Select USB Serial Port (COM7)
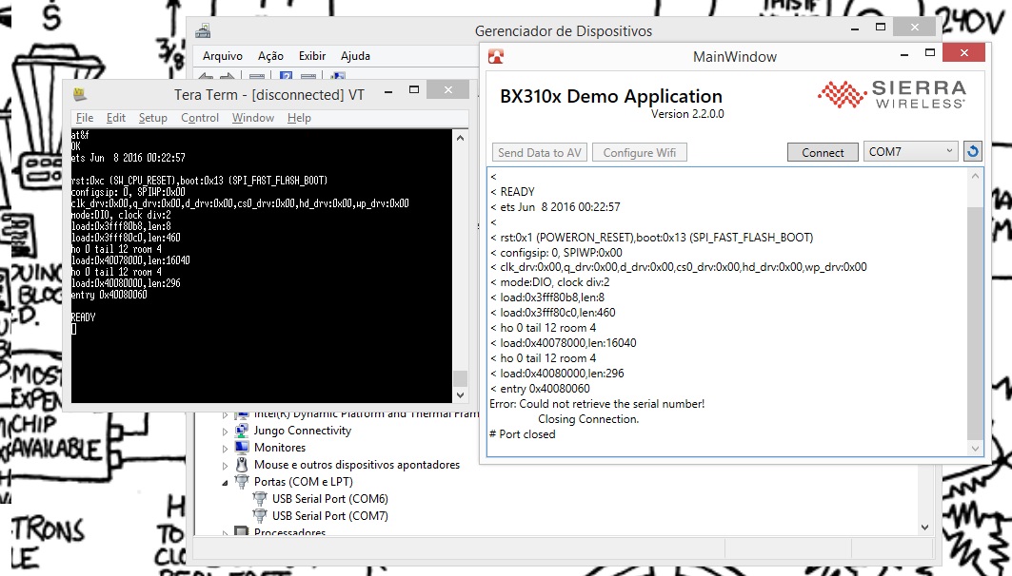The height and width of the screenshot is (576, 1012). 329,515
